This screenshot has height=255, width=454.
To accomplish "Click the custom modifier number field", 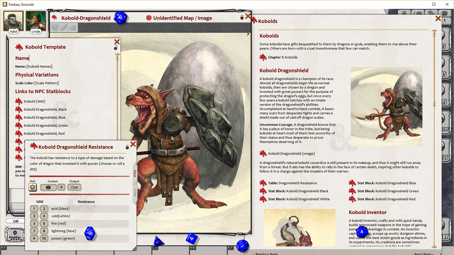I will [61, 187].
